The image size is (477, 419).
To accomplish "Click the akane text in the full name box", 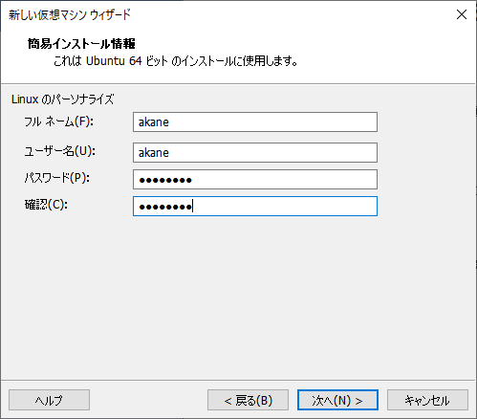I will (154, 121).
